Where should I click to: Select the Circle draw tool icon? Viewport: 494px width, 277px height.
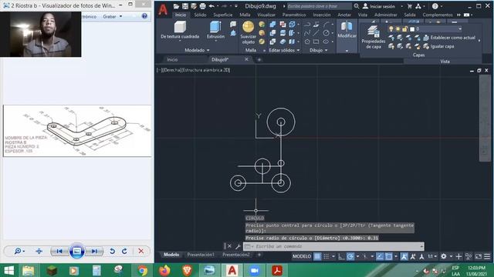pyautogui.click(x=326, y=32)
